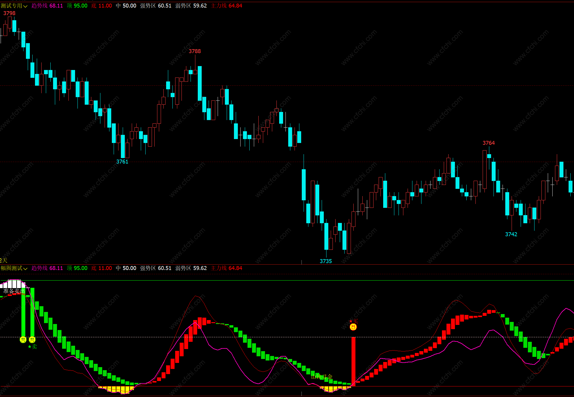Screen dimensions: 574x397
Task: Click the 准备卖出 label in sub-chart
Action: (14, 291)
